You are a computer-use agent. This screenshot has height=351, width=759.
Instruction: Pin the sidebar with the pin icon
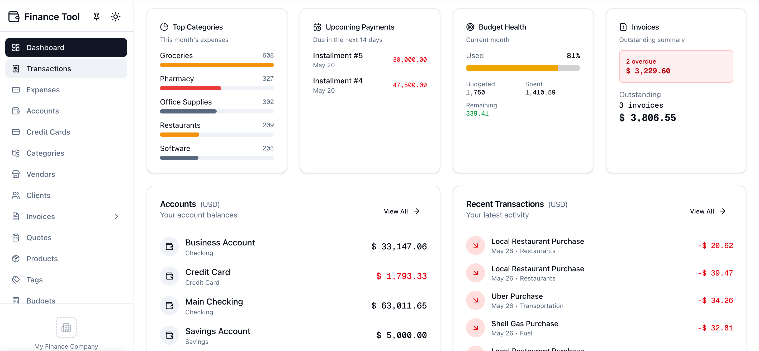coord(96,17)
